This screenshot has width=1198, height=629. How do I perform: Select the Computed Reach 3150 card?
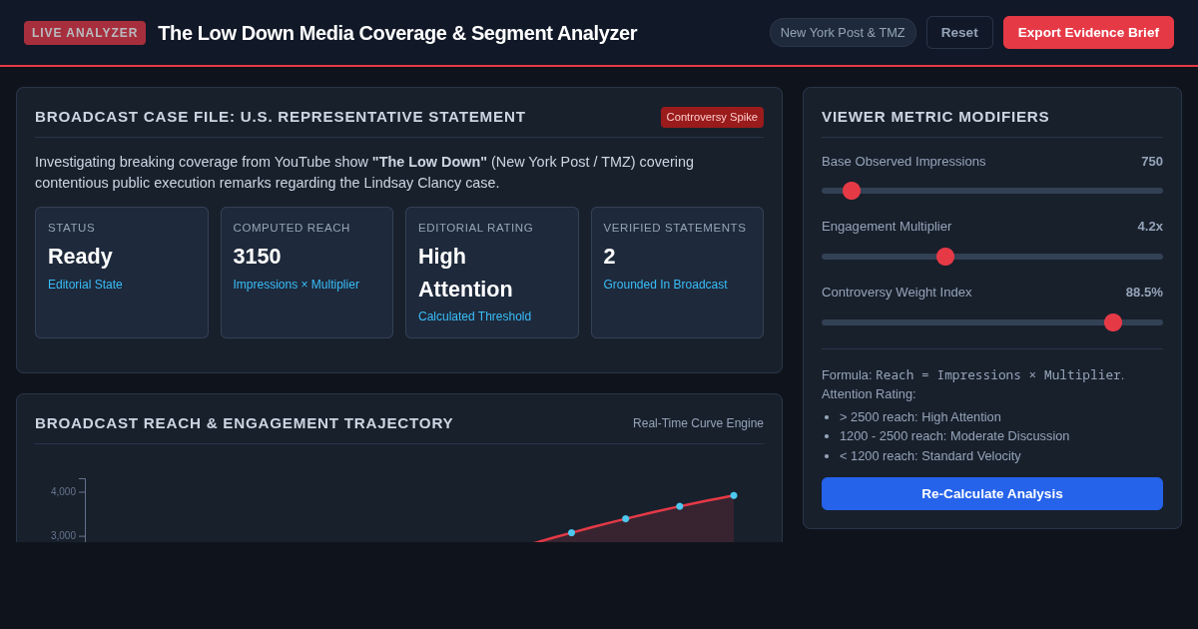pyautogui.click(x=306, y=273)
